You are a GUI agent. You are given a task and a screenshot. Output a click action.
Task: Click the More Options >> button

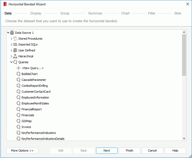coord(22,151)
